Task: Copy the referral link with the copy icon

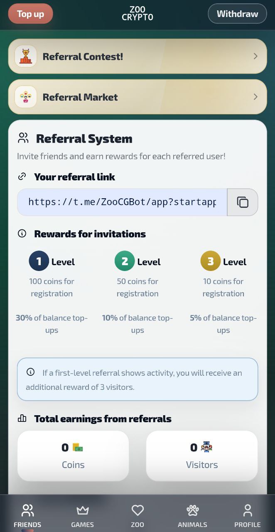Action: click(x=243, y=202)
